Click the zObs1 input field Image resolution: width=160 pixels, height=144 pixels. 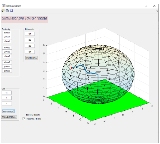(7, 41)
